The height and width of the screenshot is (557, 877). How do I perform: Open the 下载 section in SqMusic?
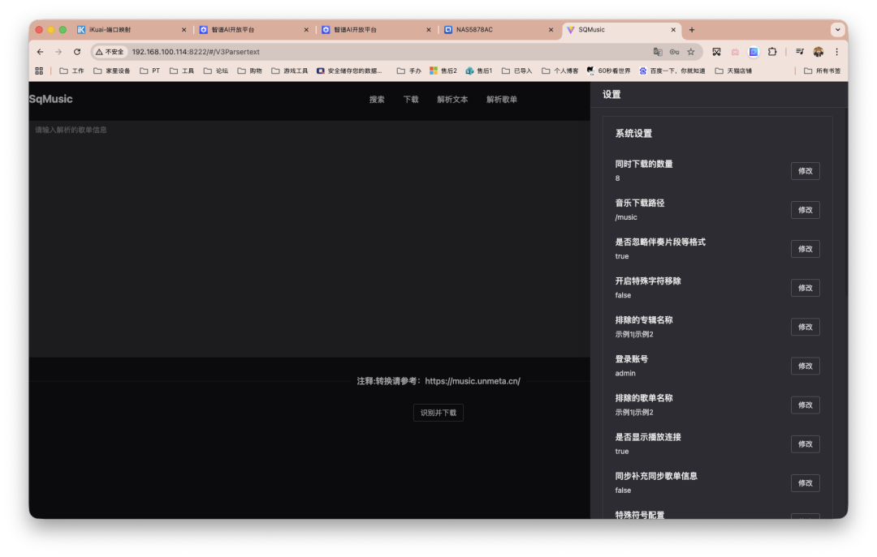coord(411,99)
